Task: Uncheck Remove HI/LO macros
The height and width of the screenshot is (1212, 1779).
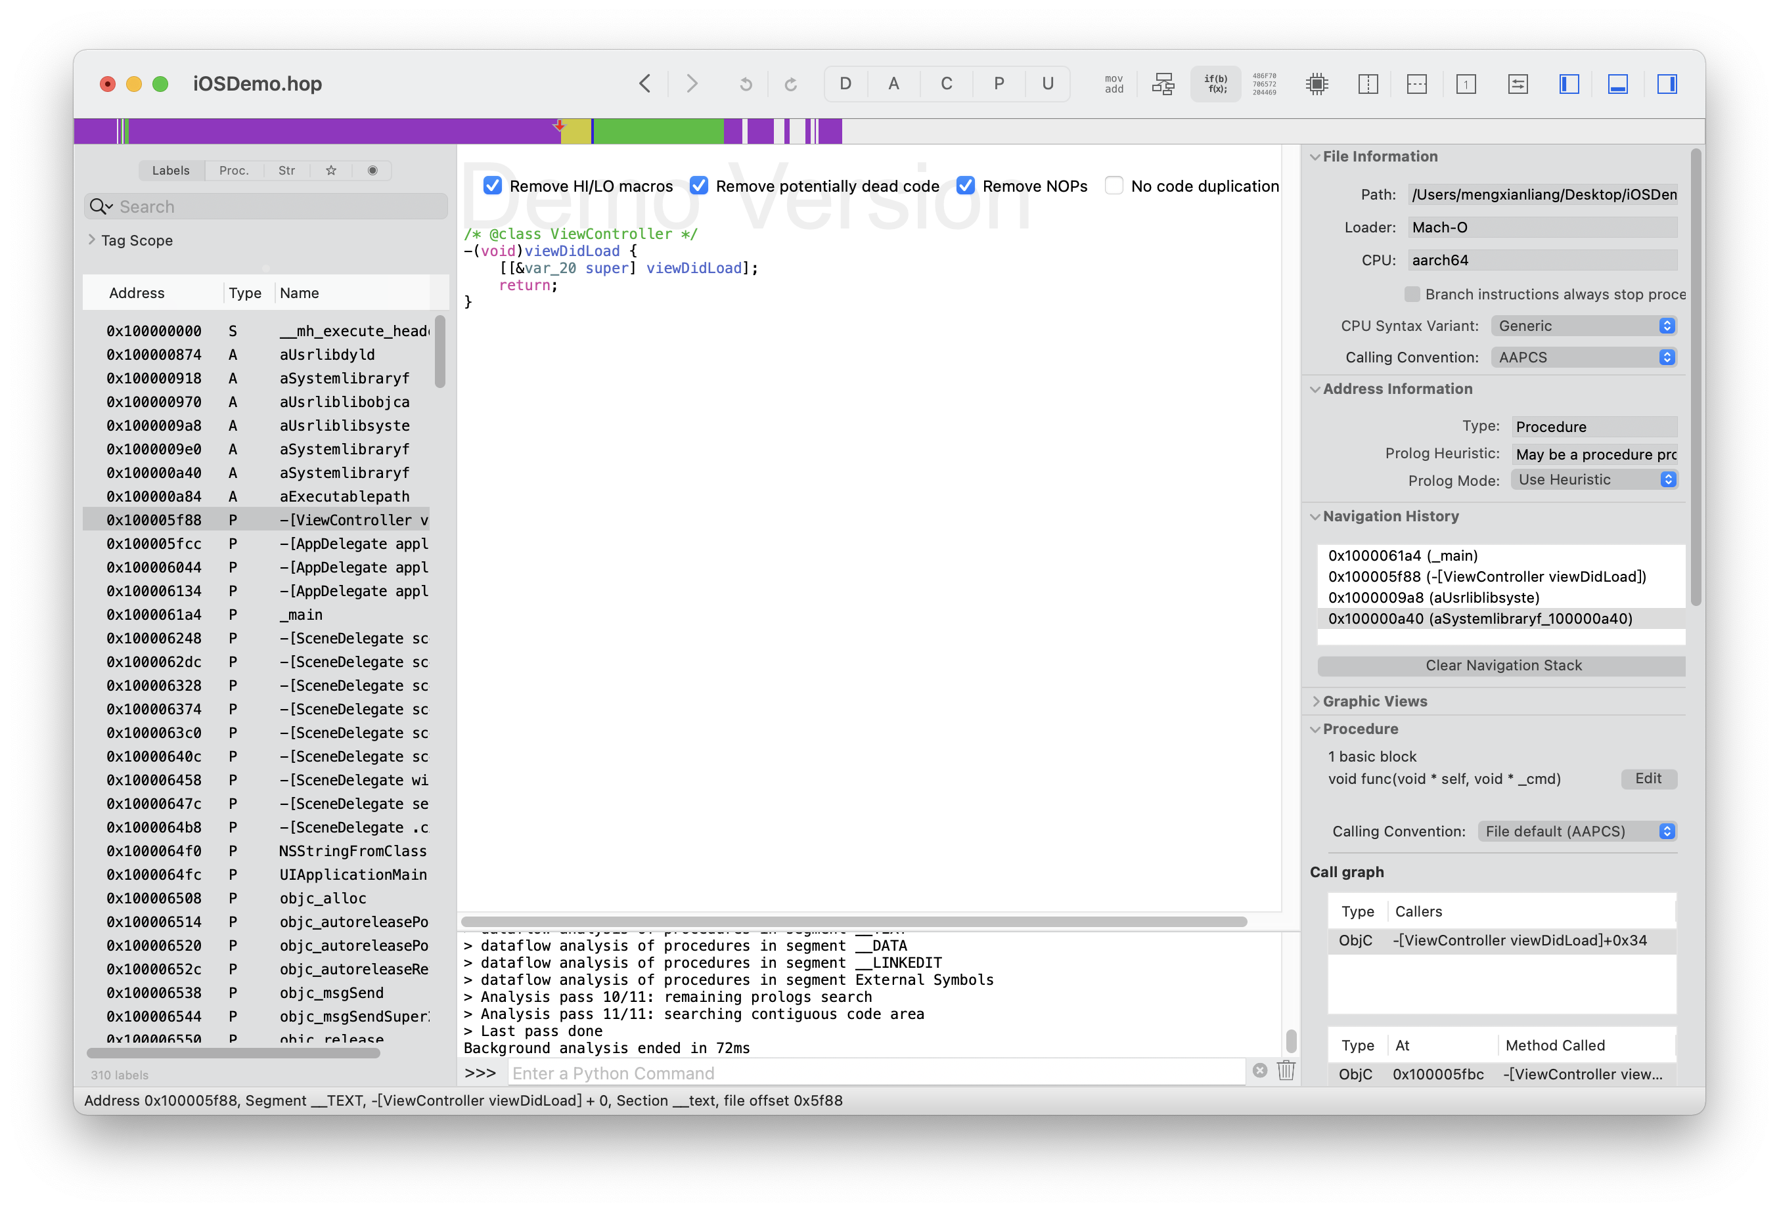Action: pyautogui.click(x=492, y=186)
